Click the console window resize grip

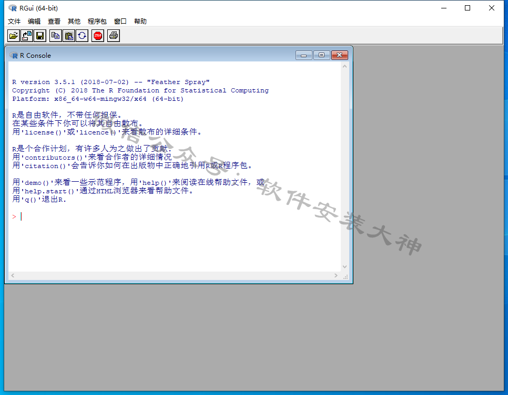coord(346,277)
